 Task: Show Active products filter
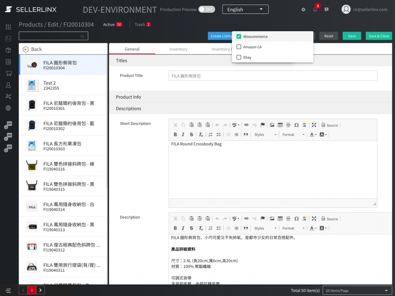pyautogui.click(x=112, y=24)
